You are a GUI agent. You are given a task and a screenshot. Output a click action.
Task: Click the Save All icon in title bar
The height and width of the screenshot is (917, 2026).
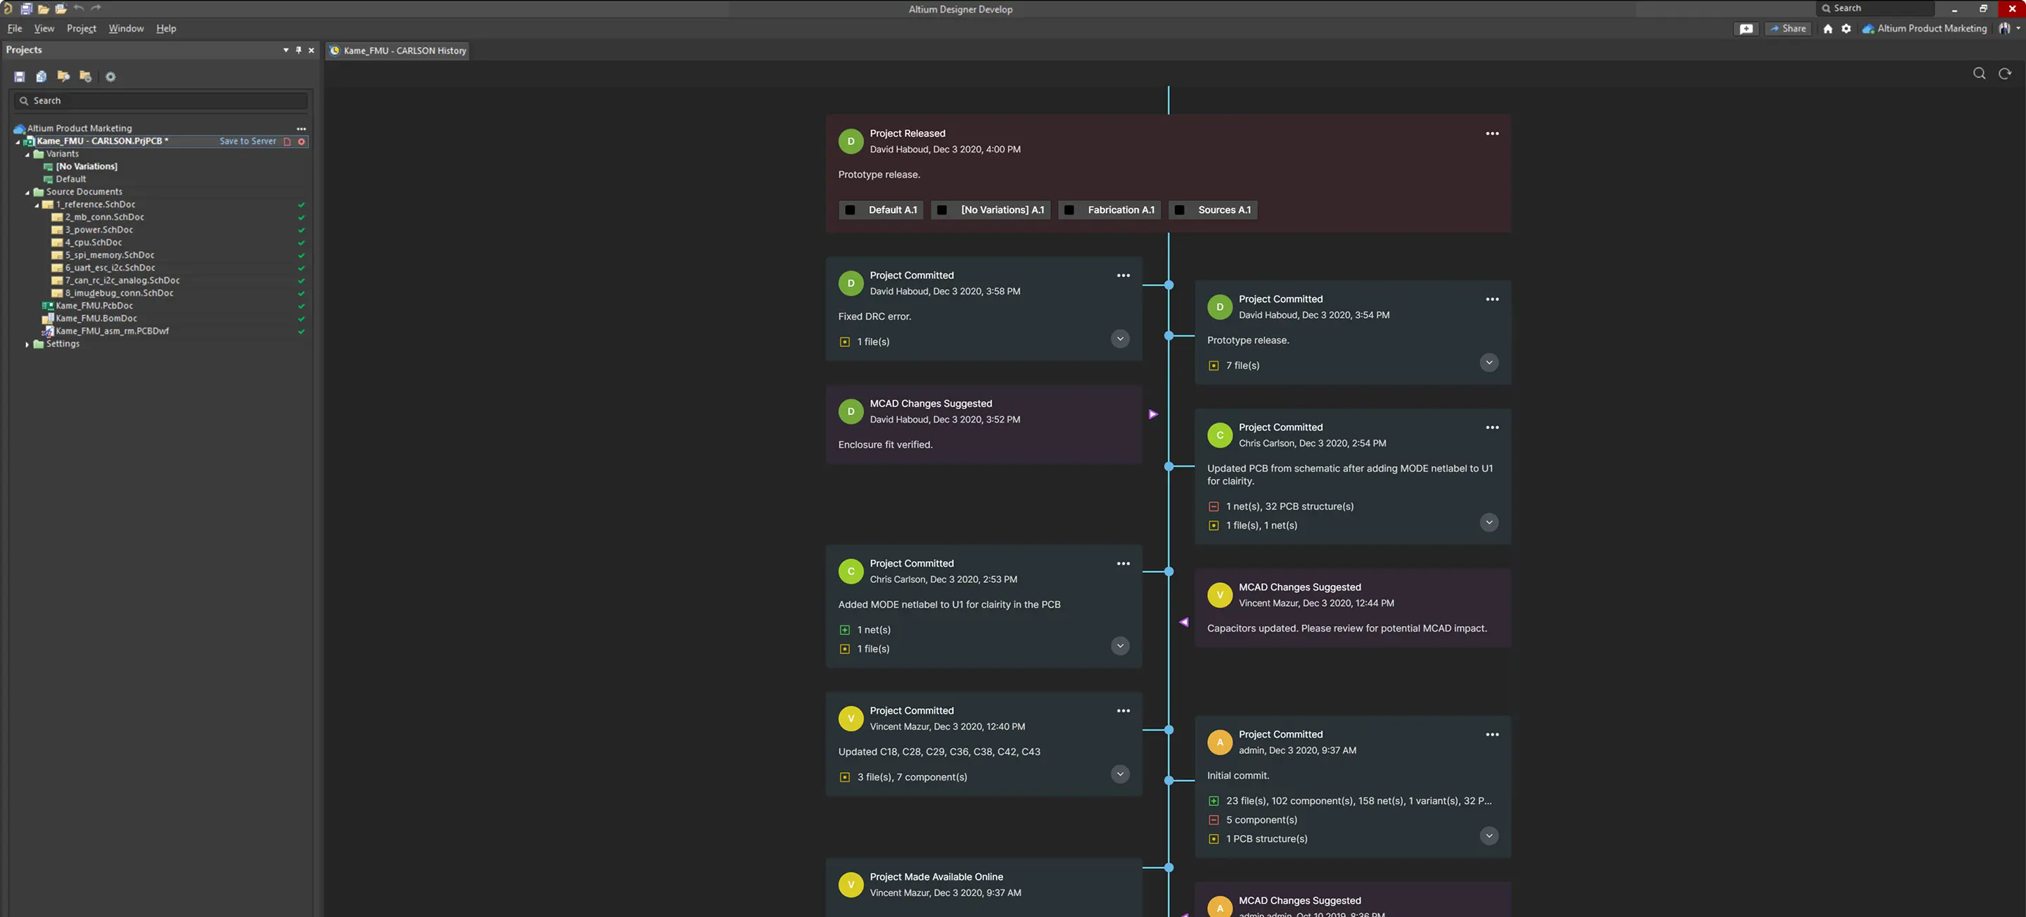[26, 8]
